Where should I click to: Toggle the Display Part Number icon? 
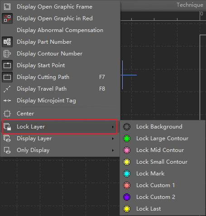(x=7, y=42)
